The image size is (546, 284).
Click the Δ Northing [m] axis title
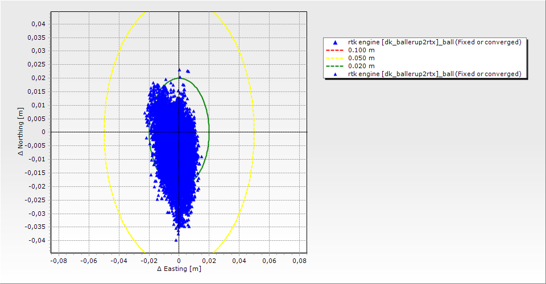(x=21, y=131)
